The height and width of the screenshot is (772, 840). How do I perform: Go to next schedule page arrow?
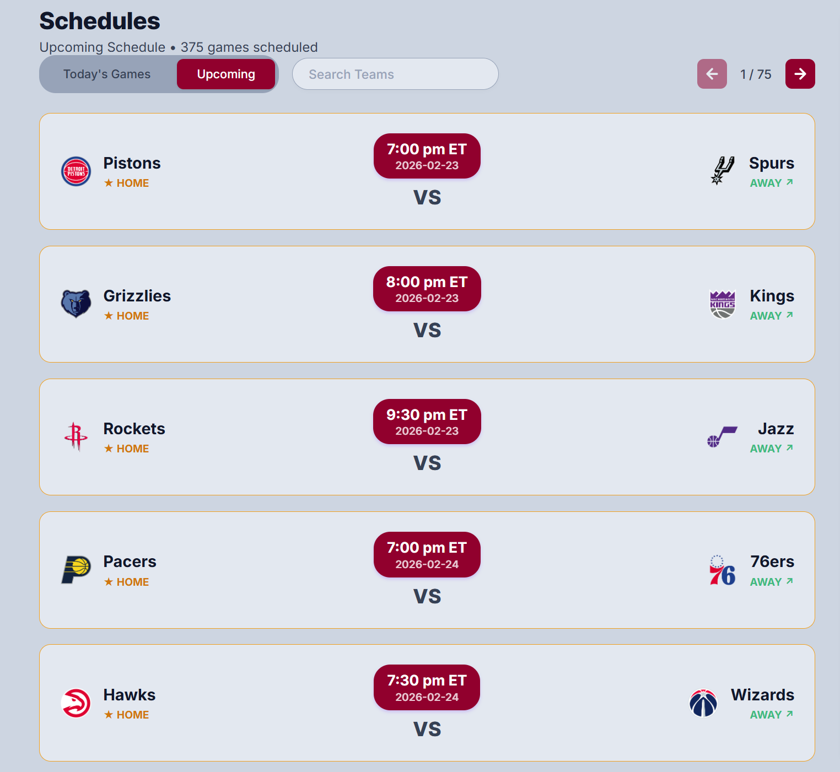pyautogui.click(x=800, y=74)
